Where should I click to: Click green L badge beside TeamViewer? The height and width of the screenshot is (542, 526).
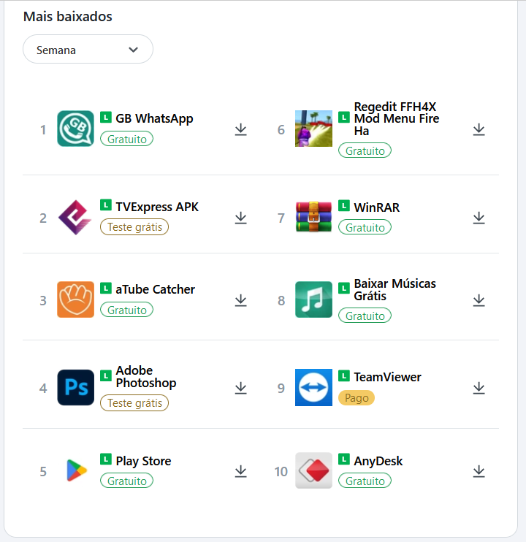344,375
